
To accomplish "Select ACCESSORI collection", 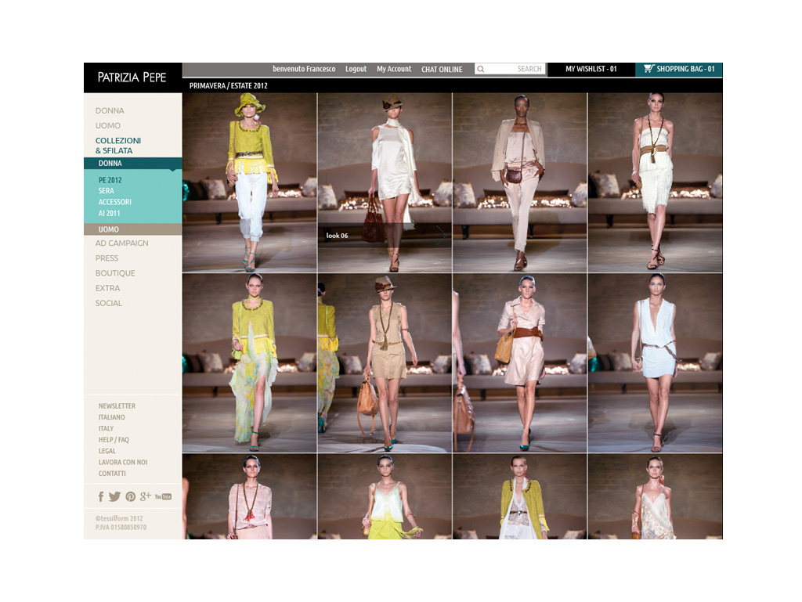I will 114,202.
